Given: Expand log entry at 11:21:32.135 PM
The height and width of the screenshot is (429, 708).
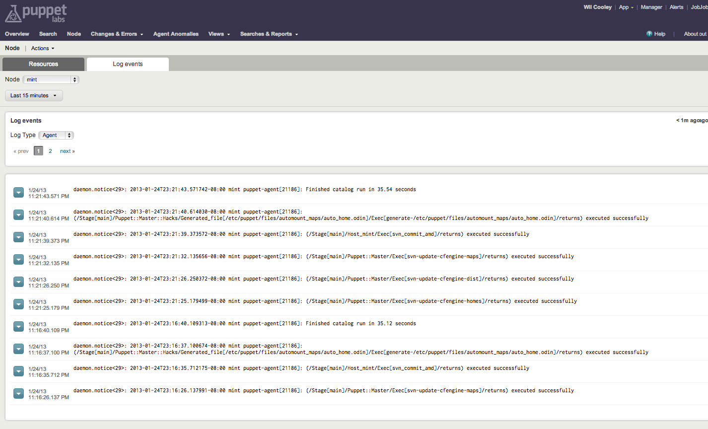Looking at the screenshot, I should coord(18,260).
